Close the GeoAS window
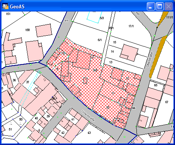Screen dimensions: 175x145 (168, 6)
